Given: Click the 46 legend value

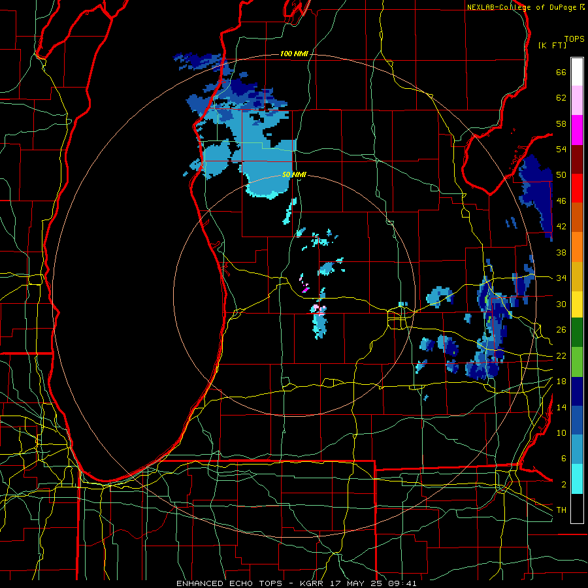Looking at the screenshot, I should click(x=561, y=201).
